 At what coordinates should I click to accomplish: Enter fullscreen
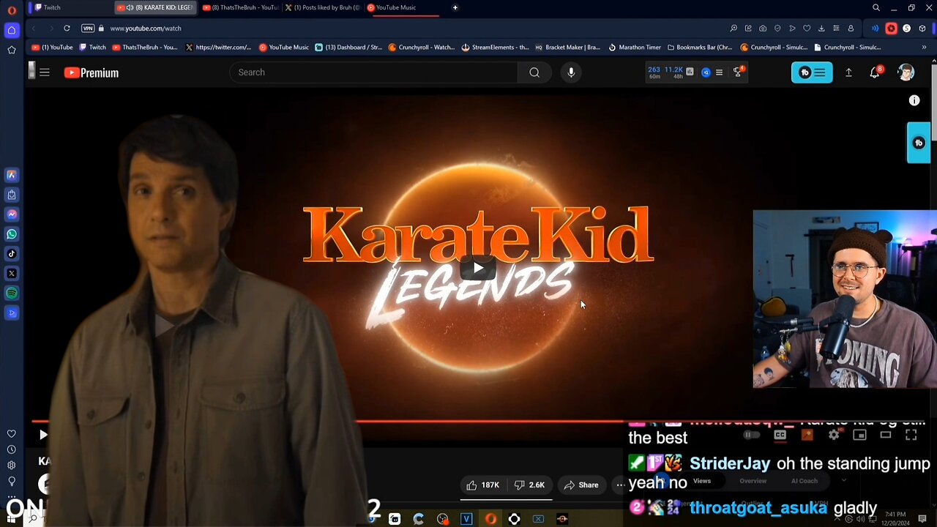coord(911,435)
